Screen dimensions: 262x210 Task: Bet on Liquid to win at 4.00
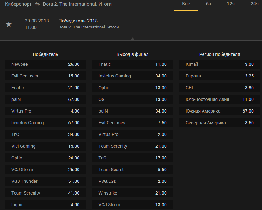pyautogui.click(x=46, y=205)
